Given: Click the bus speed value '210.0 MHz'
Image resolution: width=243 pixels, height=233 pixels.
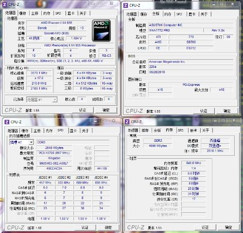Looking at the screenshot, I should (x=39, y=83).
